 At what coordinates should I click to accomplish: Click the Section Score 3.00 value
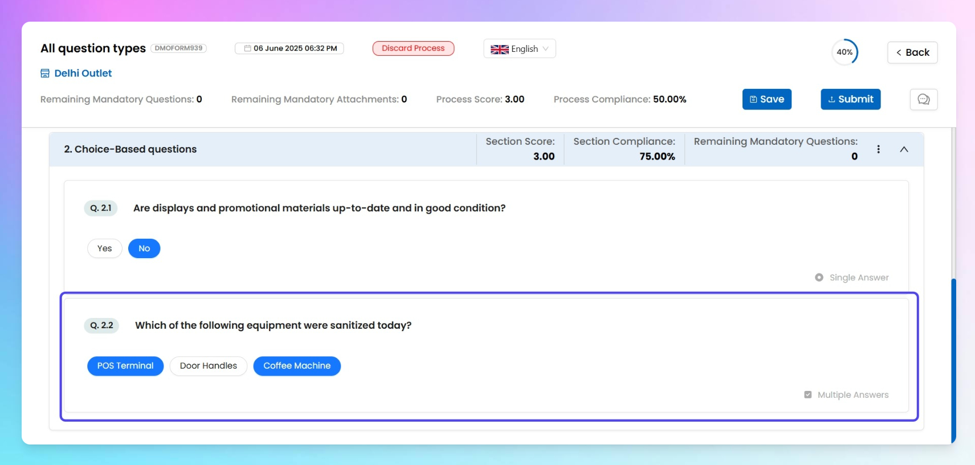[544, 156]
